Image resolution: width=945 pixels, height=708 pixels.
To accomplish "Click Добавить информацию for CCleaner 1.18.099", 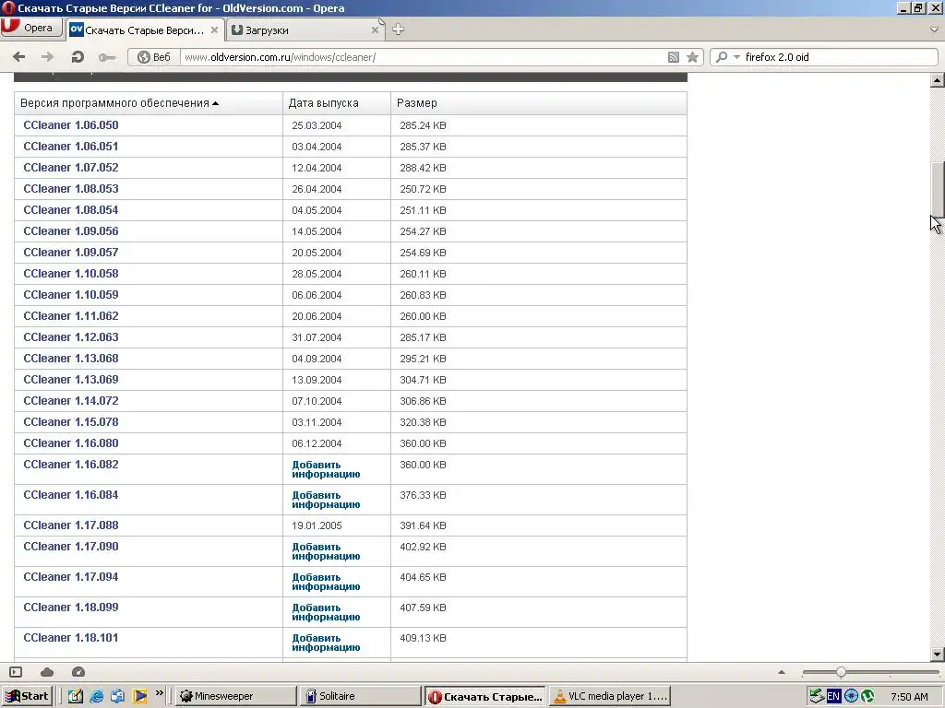I will click(x=326, y=612).
